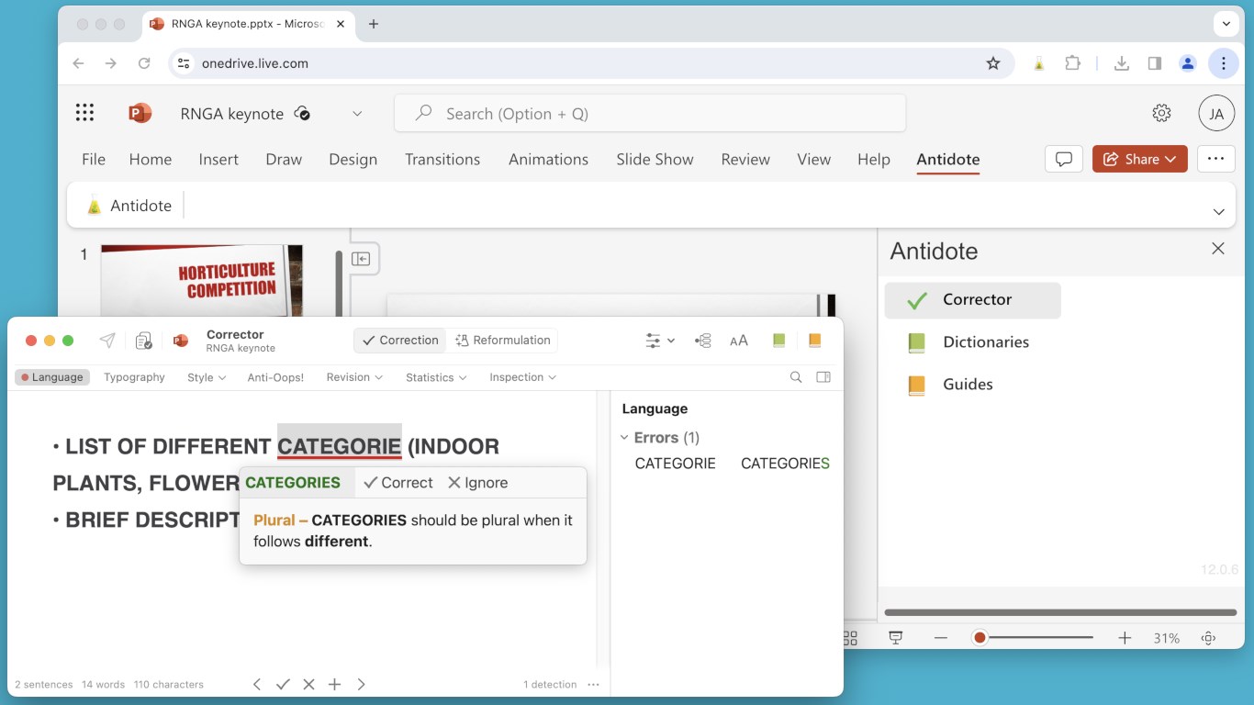Zoom out with minus button
This screenshot has height=705, width=1254.
(x=940, y=638)
